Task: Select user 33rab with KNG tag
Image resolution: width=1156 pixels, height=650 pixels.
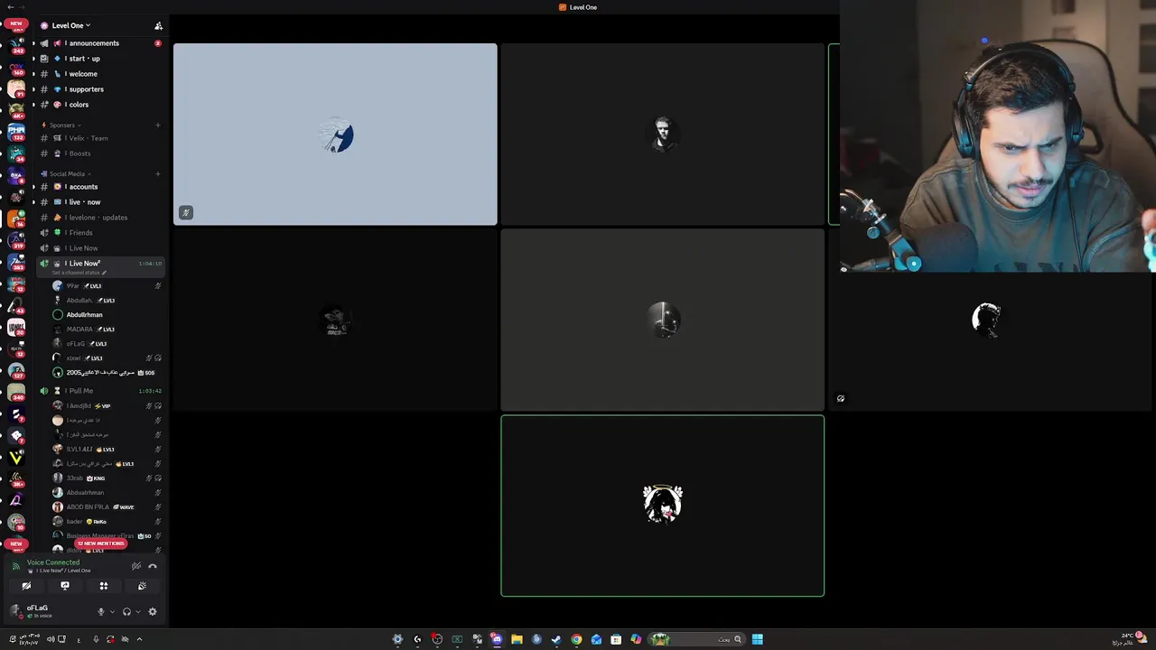Action: pyautogui.click(x=107, y=478)
